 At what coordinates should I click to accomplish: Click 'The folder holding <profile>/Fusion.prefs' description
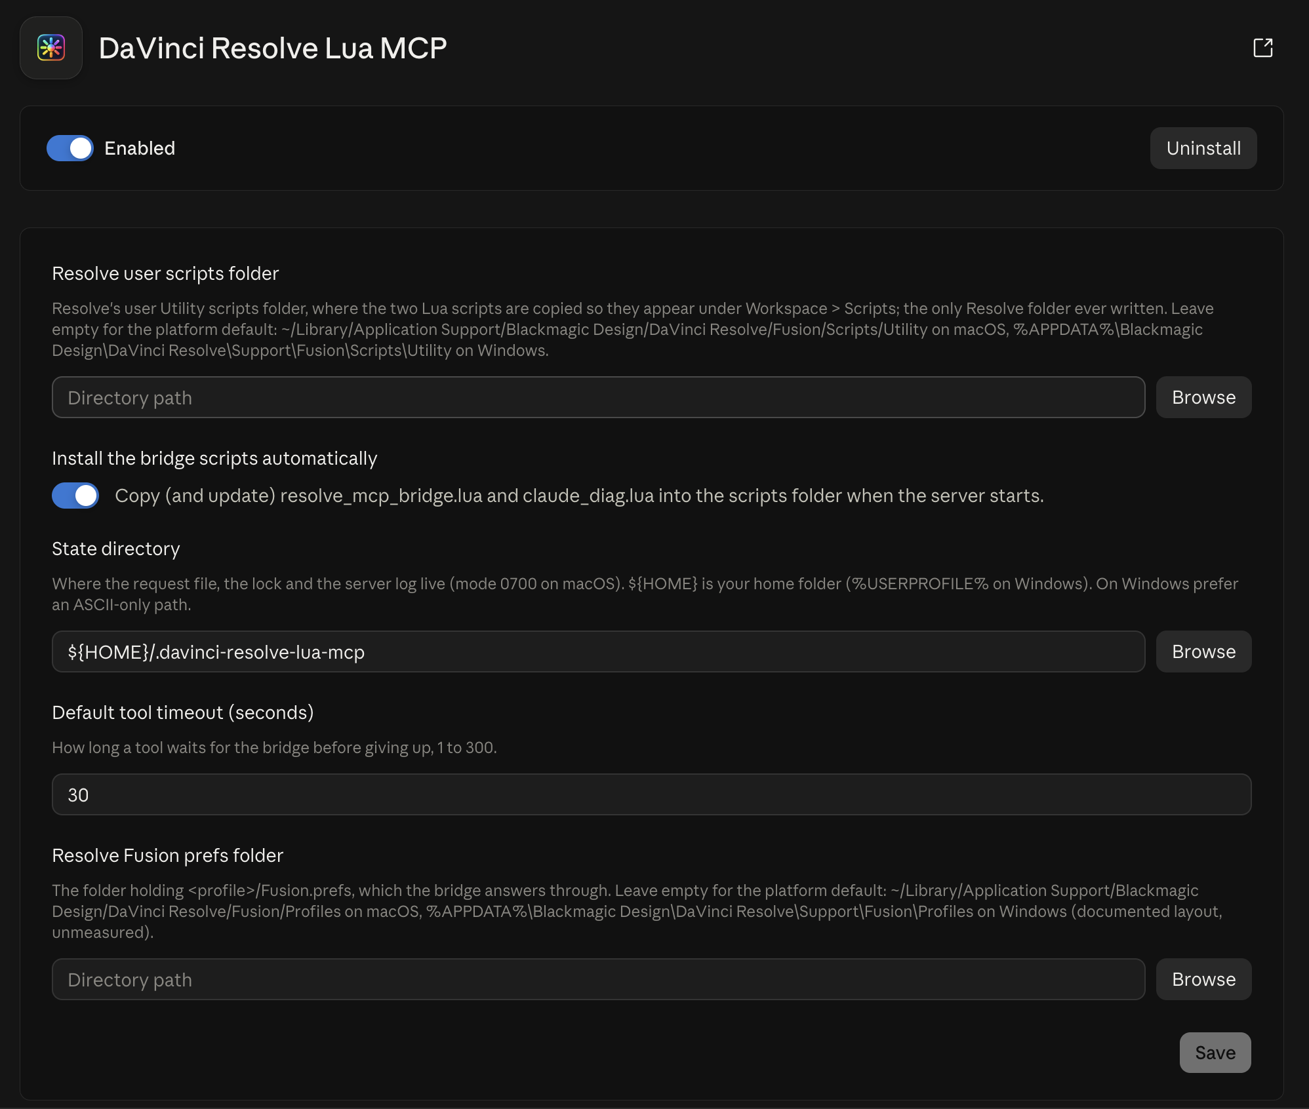(637, 911)
